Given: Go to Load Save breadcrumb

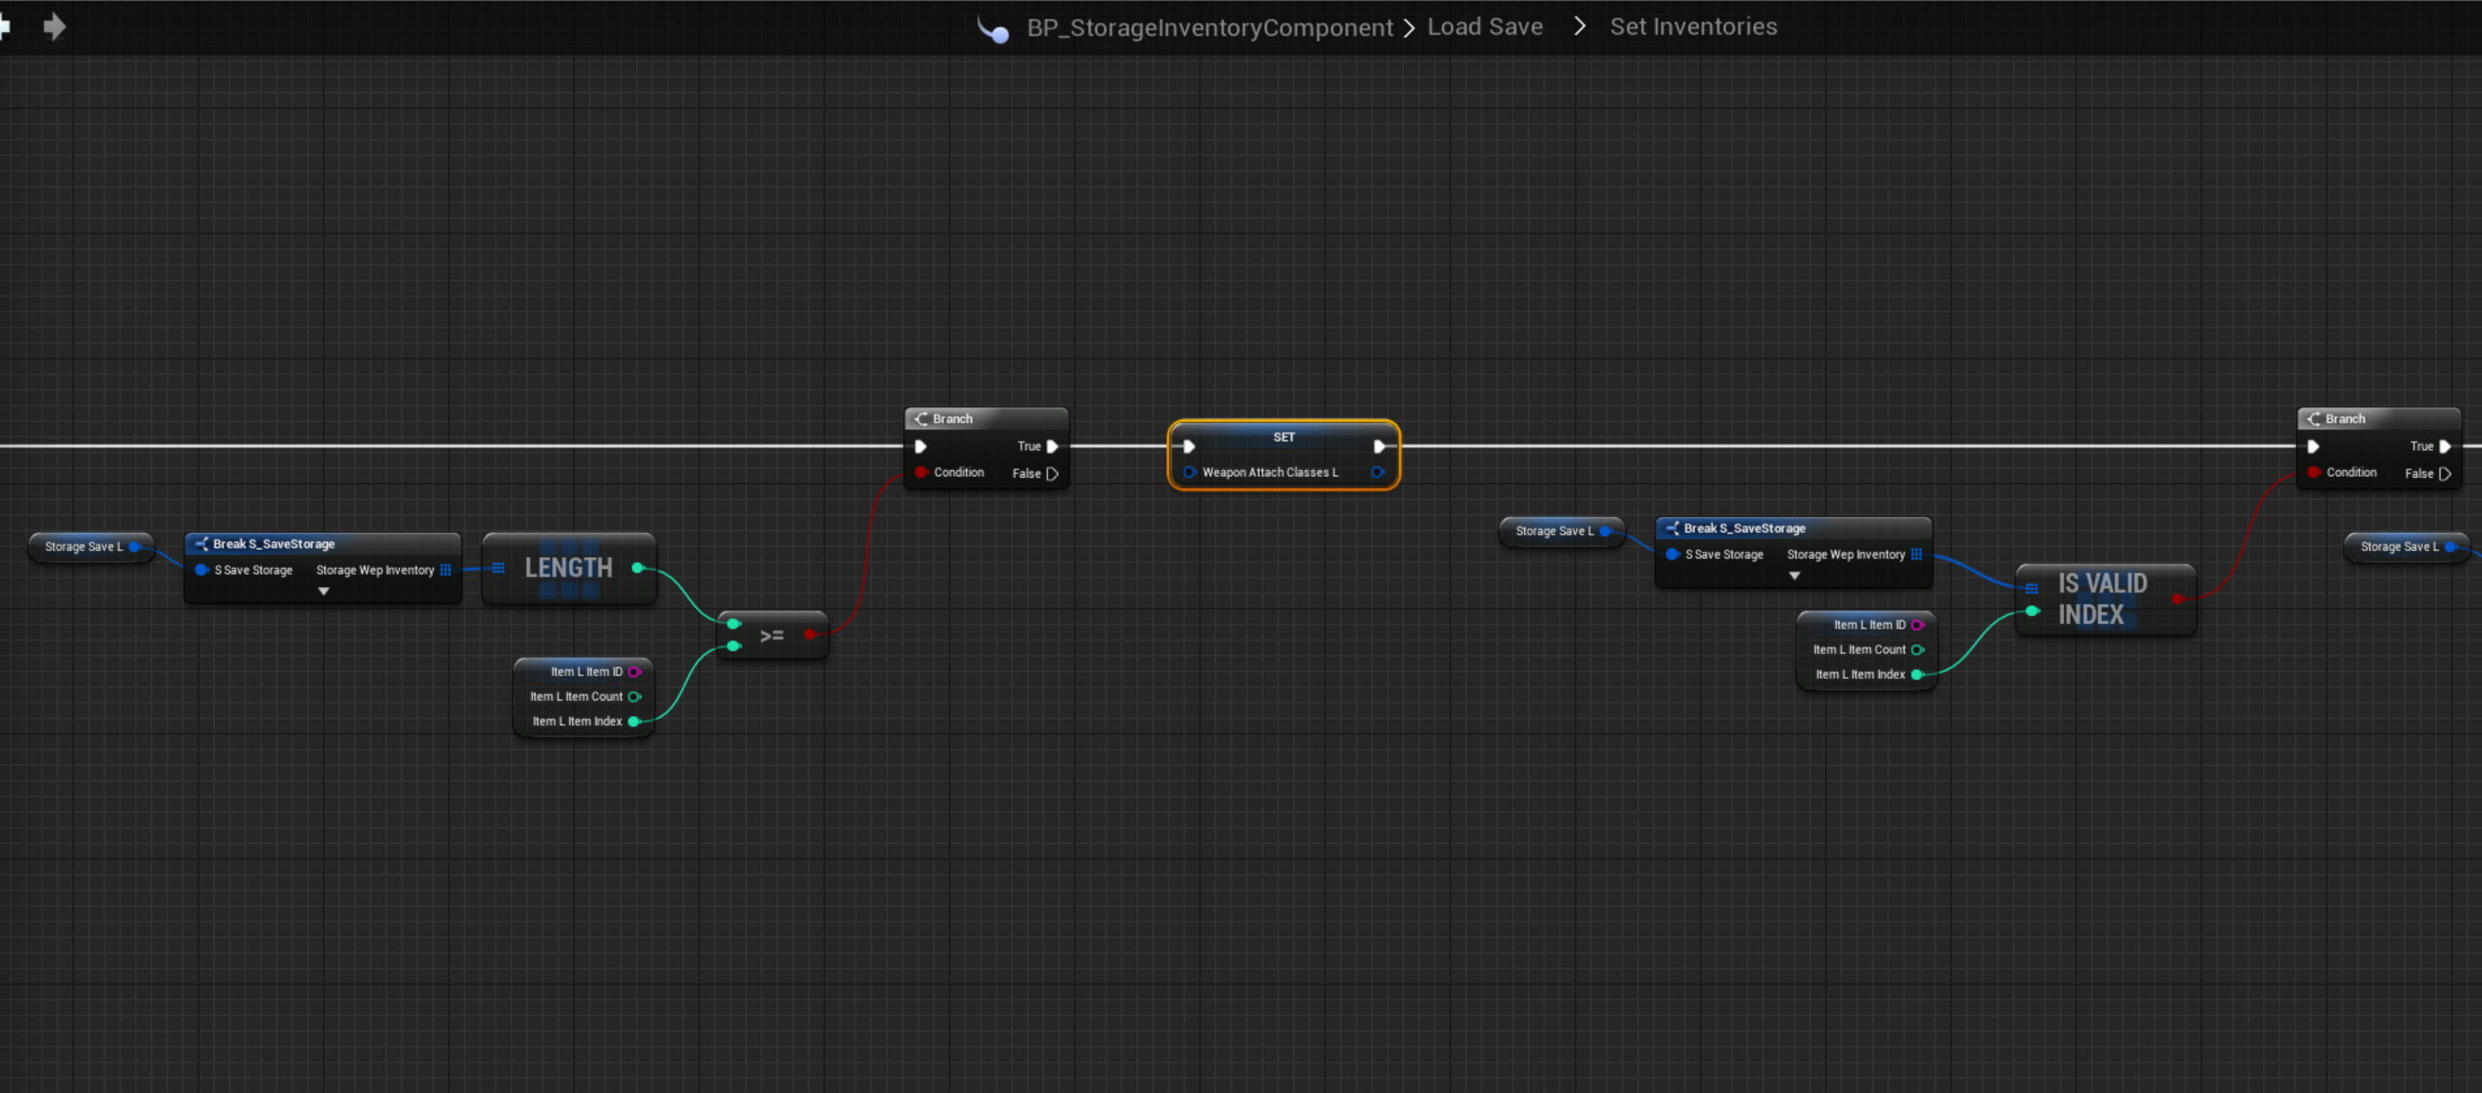Looking at the screenshot, I should [1484, 27].
